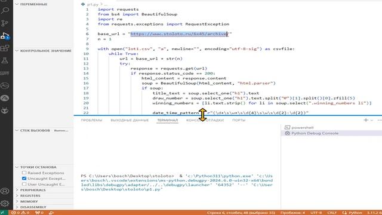Open the Manage gear icon
Screen dimensions: 382x215
5,203
